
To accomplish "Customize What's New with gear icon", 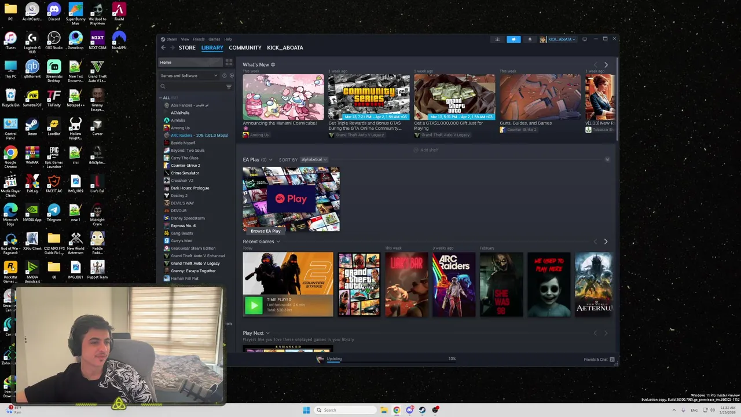I will (273, 64).
